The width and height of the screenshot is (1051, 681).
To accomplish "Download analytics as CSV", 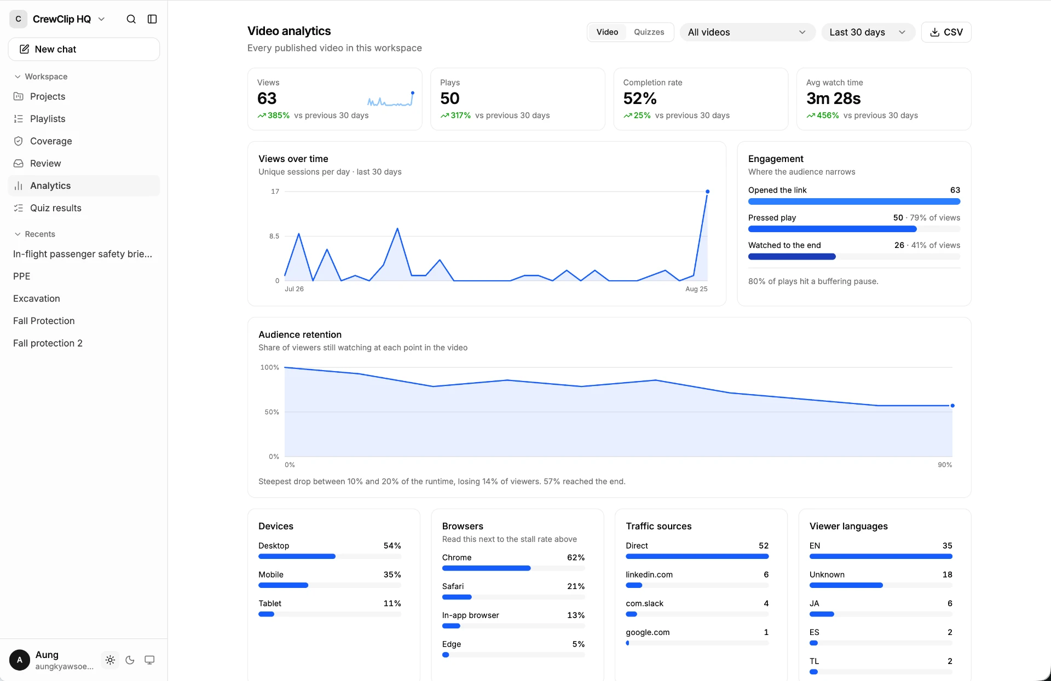I will point(946,32).
